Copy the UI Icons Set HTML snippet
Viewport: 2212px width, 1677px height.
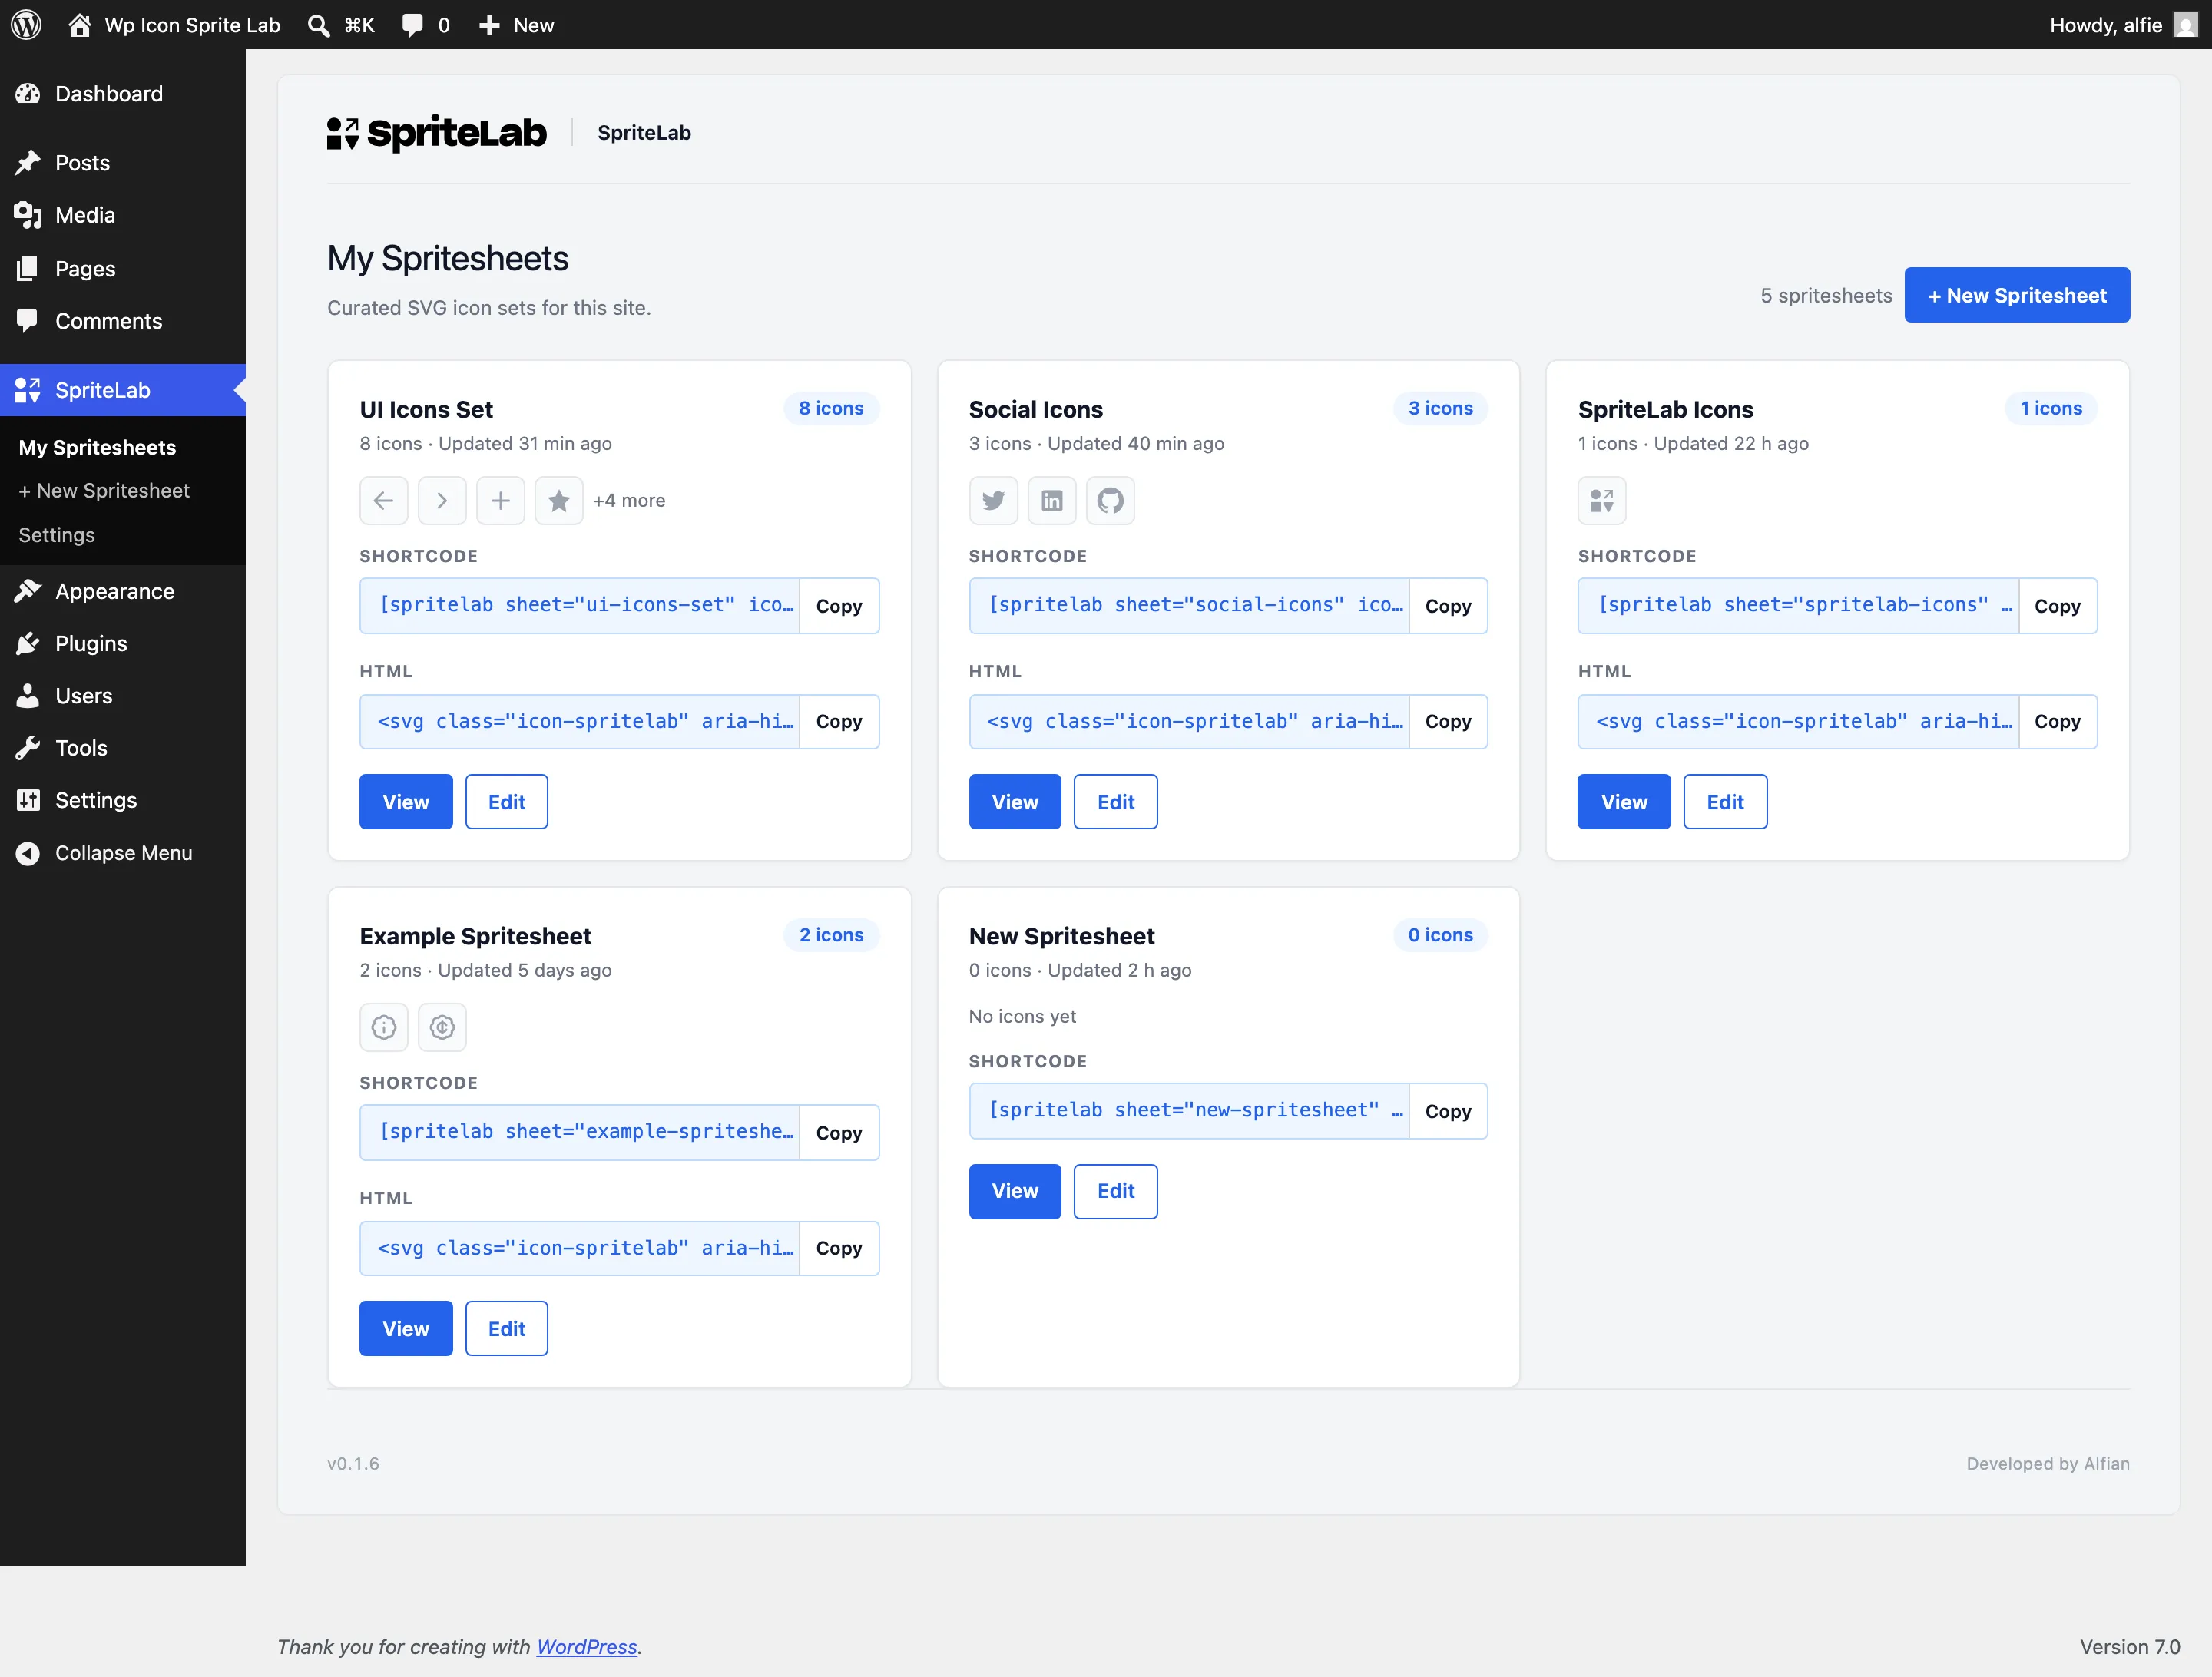click(839, 721)
